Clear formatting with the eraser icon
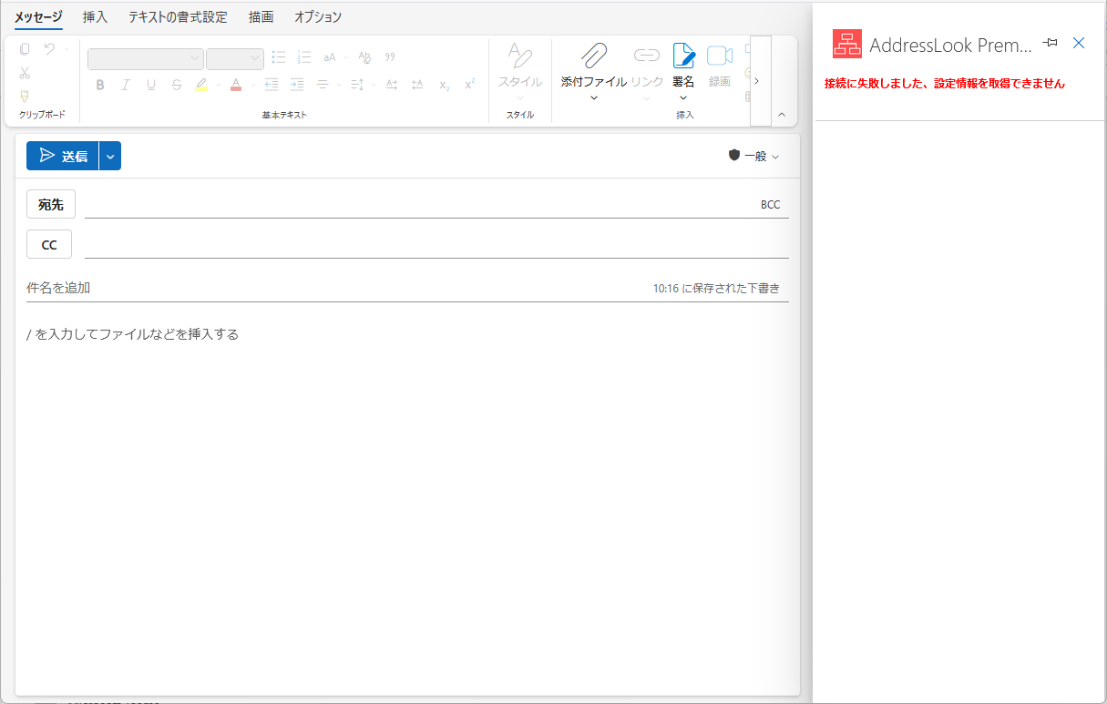1107x704 pixels. coord(364,57)
